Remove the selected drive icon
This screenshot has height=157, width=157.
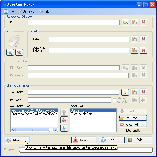tap(19, 52)
